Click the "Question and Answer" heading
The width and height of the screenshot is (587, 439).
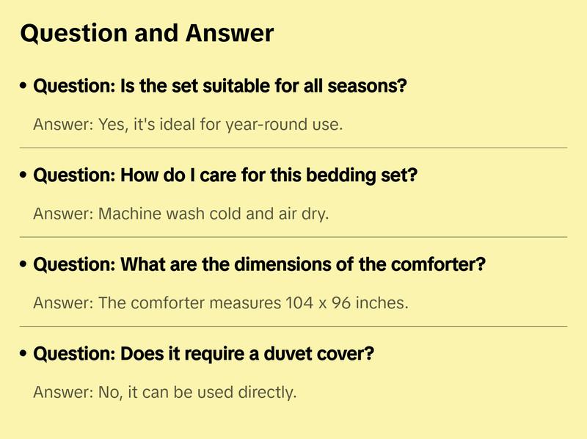pyautogui.click(x=147, y=33)
